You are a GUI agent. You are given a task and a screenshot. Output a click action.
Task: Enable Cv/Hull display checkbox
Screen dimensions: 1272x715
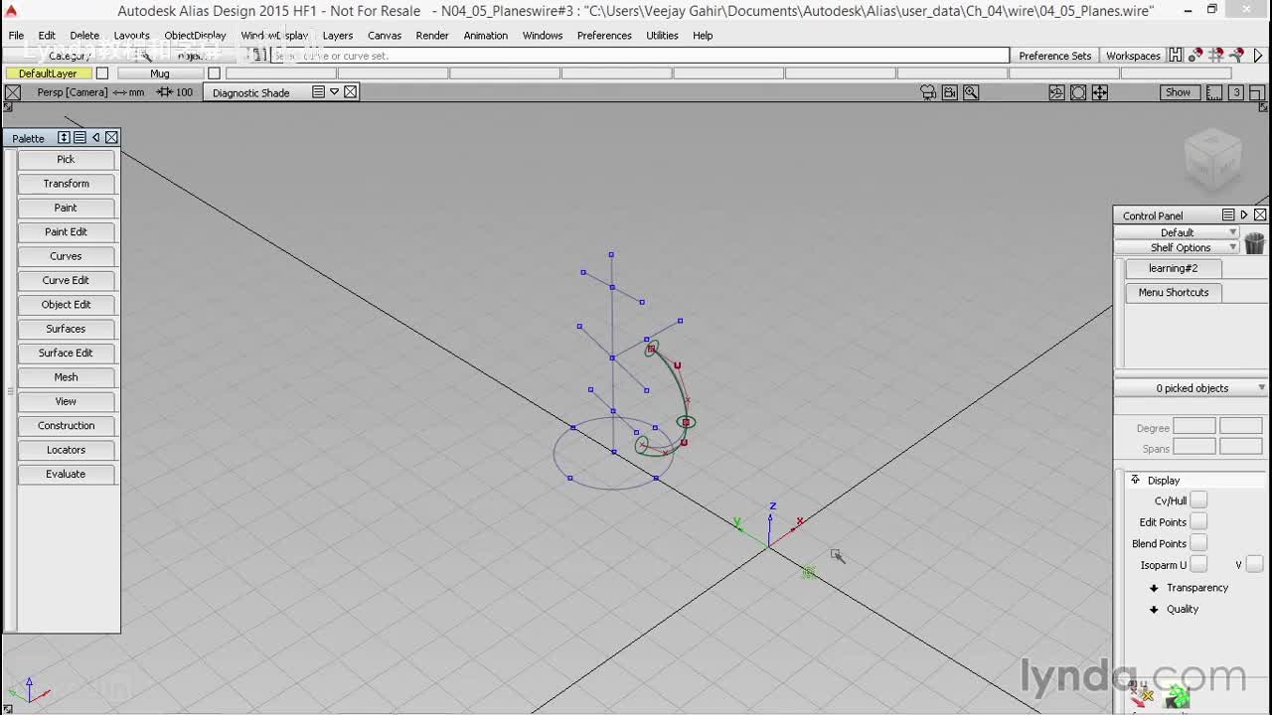(x=1198, y=500)
